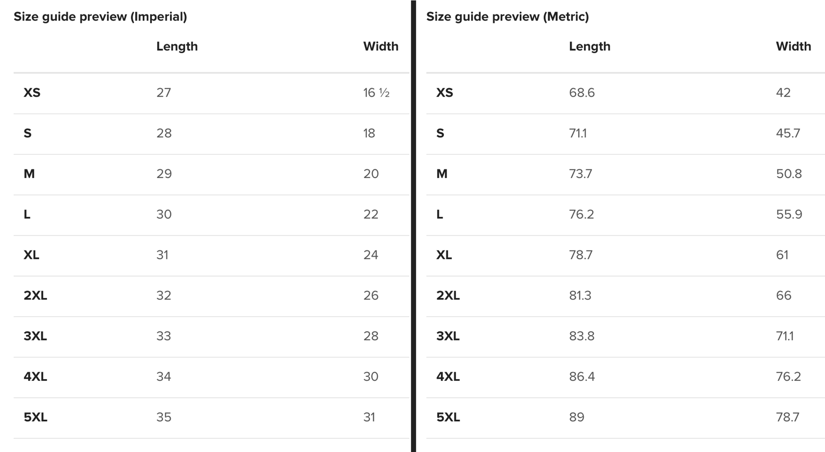Click the Size guide preview (Imperial) heading
This screenshot has height=452, width=825.
pyautogui.click(x=100, y=17)
